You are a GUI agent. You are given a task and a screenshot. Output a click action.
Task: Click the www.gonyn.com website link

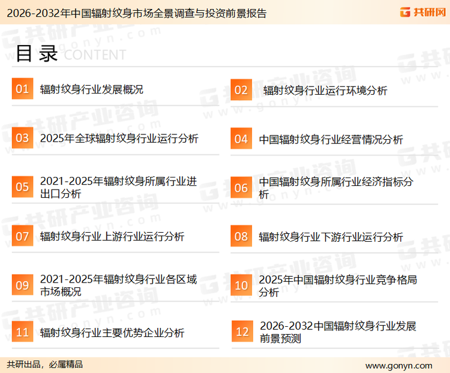(398, 365)
